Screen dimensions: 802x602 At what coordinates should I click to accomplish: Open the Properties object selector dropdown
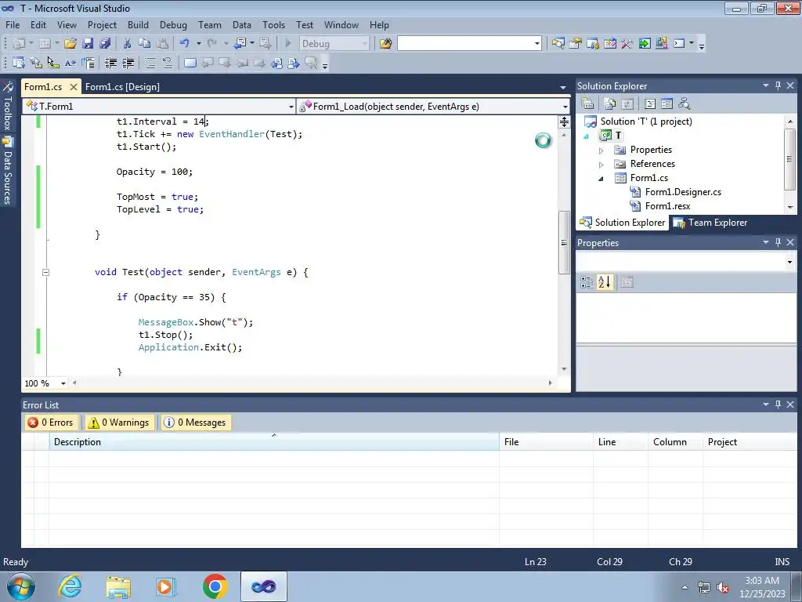coord(789,262)
